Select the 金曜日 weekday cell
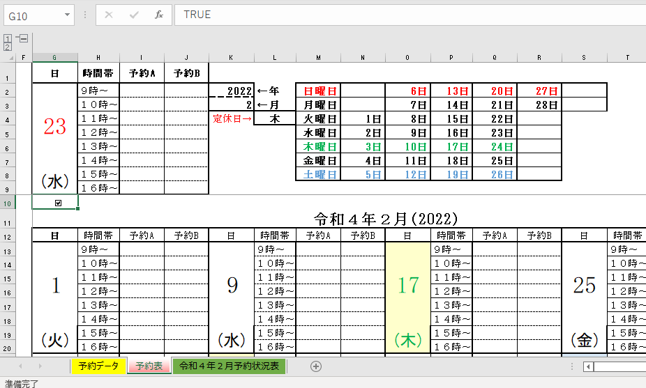This screenshot has height=388, width=646. pos(319,160)
